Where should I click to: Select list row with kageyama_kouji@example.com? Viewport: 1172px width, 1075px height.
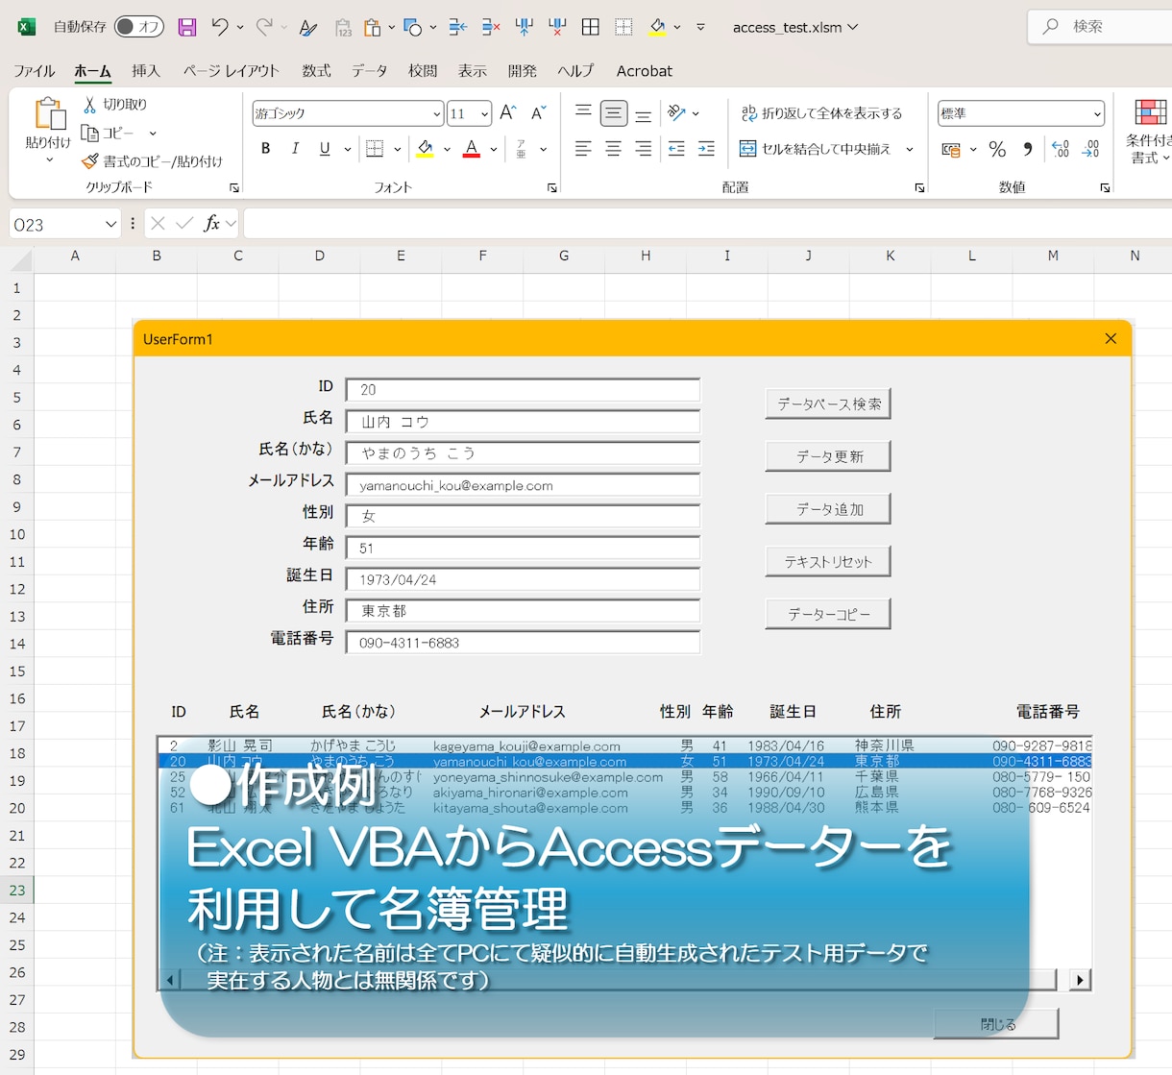[625, 745]
